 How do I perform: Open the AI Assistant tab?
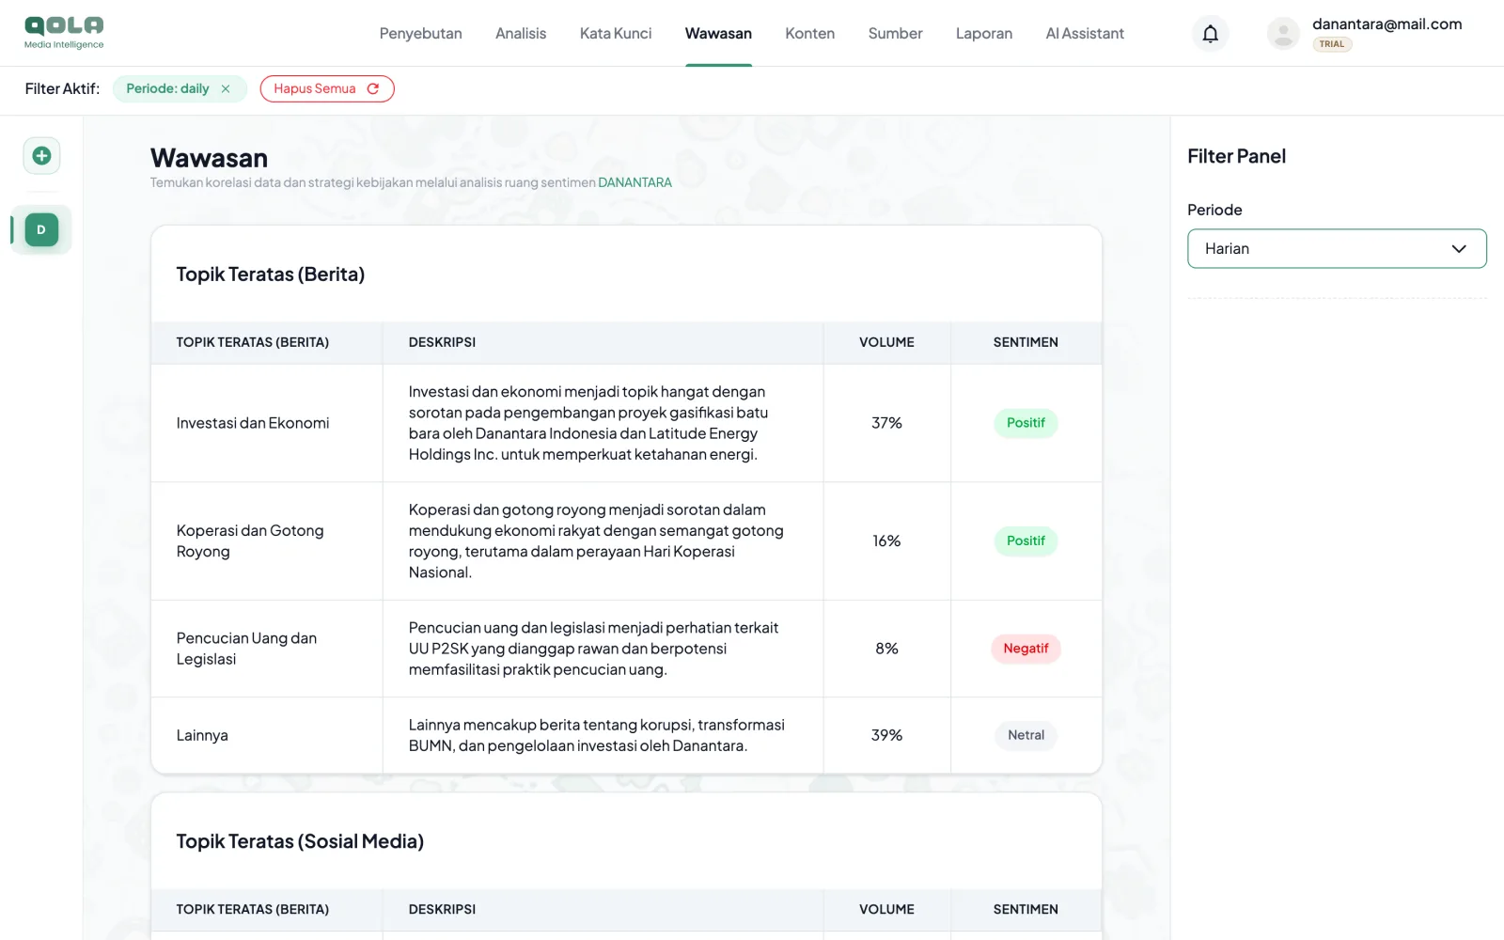click(1085, 34)
